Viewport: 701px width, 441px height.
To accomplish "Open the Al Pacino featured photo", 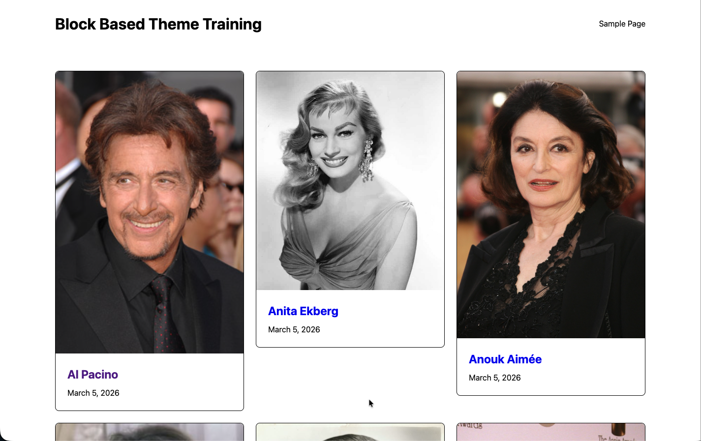I will click(149, 211).
